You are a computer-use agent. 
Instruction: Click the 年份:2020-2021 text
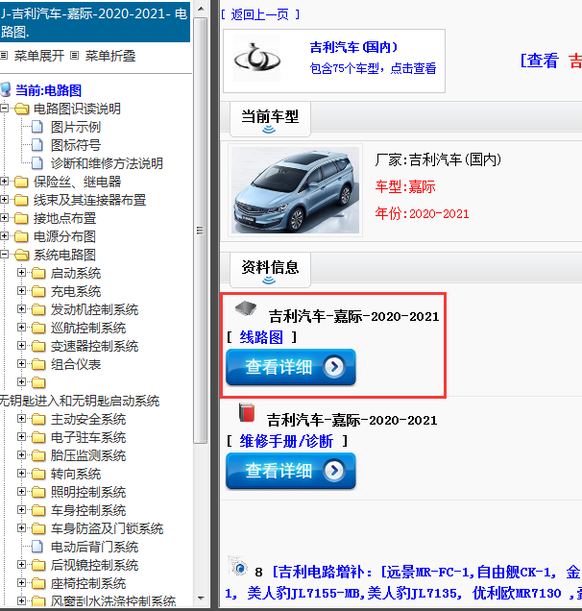coord(422,213)
